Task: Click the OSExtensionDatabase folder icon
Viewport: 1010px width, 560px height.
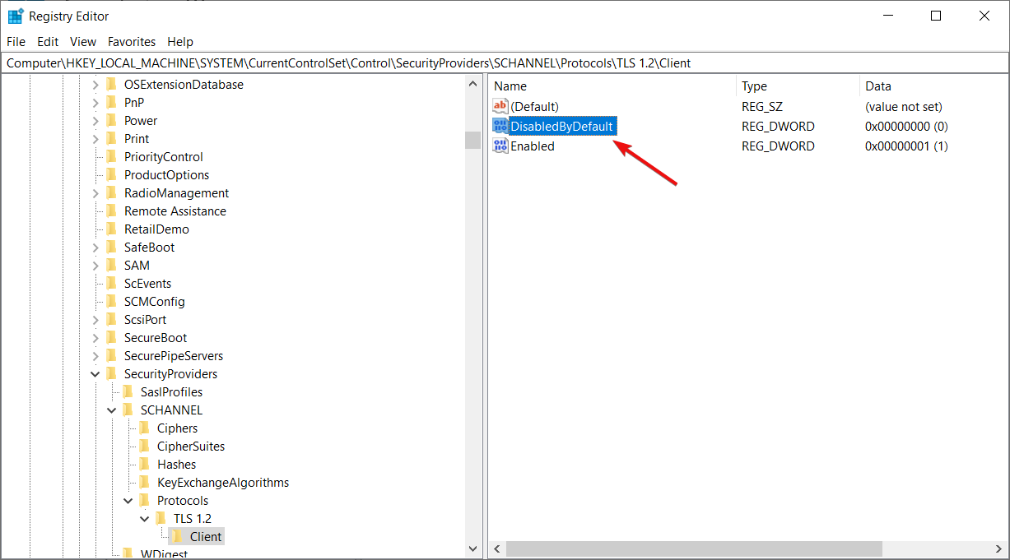Action: [111, 84]
